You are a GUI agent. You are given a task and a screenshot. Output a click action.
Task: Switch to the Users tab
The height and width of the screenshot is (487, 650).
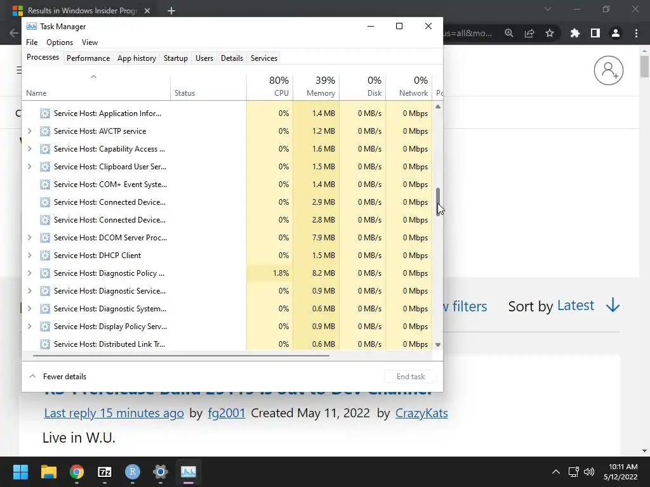pos(204,58)
